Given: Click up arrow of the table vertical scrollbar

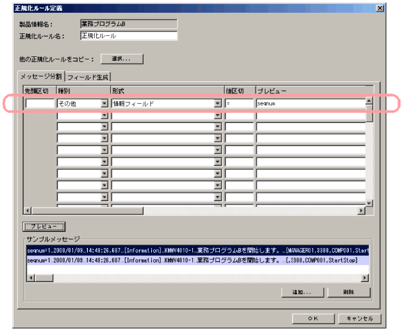Looking at the screenshot, I should (369, 101).
